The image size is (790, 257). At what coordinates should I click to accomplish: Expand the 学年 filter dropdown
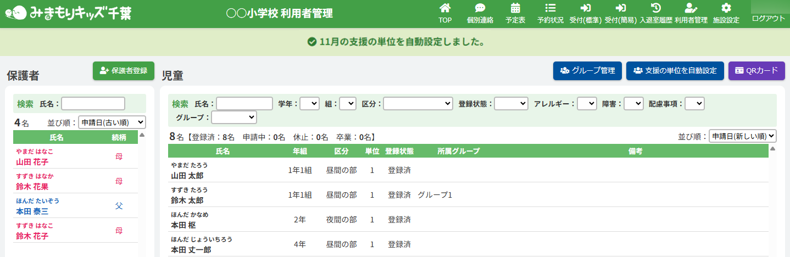coord(309,103)
